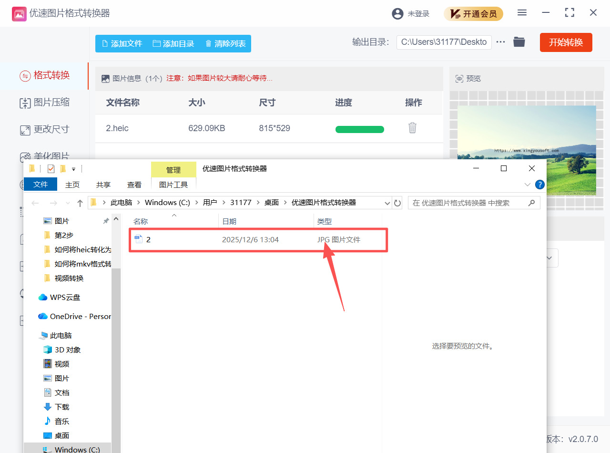Click the 添加文件 button
The width and height of the screenshot is (610, 453).
pos(122,43)
